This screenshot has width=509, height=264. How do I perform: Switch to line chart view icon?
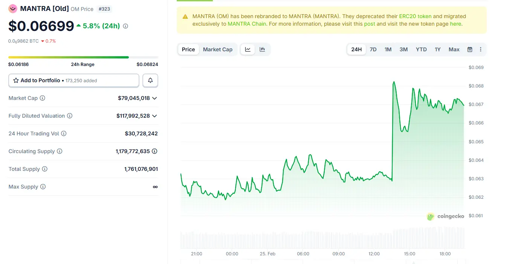point(248,49)
